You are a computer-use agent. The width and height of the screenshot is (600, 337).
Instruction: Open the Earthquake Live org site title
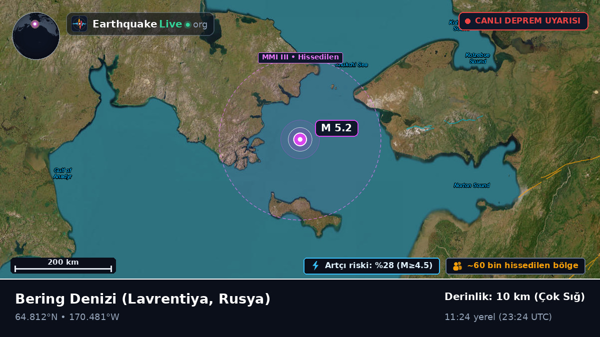(x=150, y=24)
